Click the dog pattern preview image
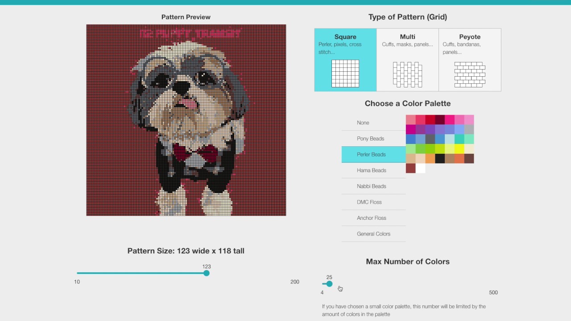 [x=186, y=120]
